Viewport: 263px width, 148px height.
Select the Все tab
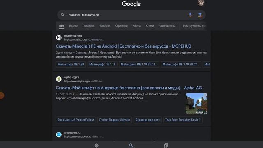(x=62, y=26)
